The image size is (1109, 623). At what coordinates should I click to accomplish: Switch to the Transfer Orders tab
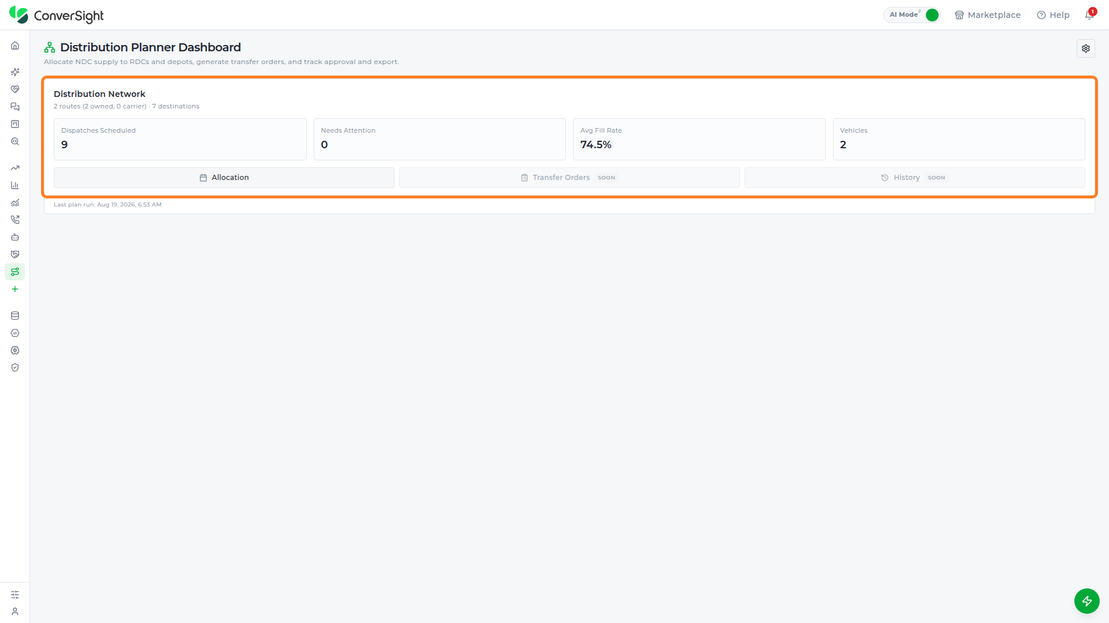point(569,178)
